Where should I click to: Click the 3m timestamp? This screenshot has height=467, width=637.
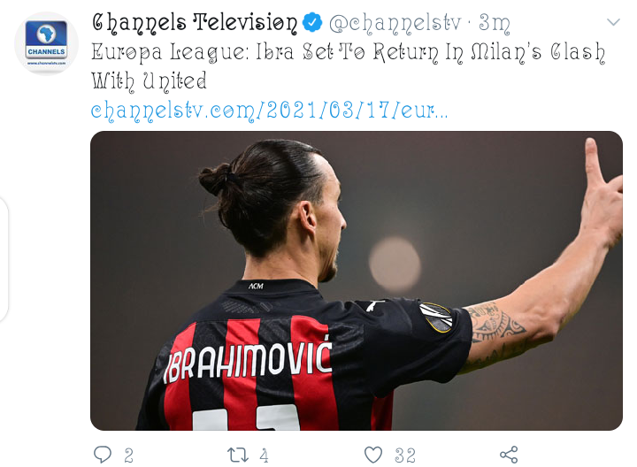click(x=494, y=23)
